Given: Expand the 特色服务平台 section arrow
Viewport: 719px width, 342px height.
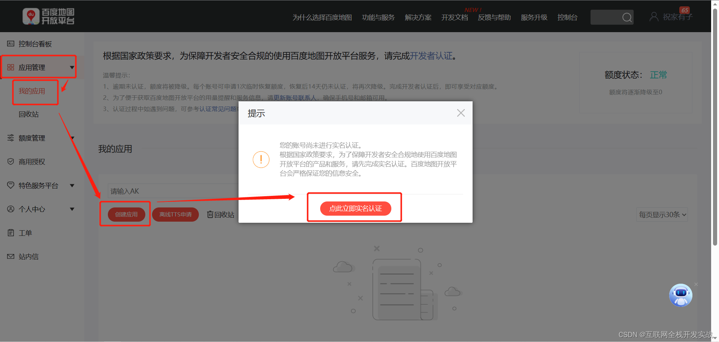Looking at the screenshot, I should point(72,185).
